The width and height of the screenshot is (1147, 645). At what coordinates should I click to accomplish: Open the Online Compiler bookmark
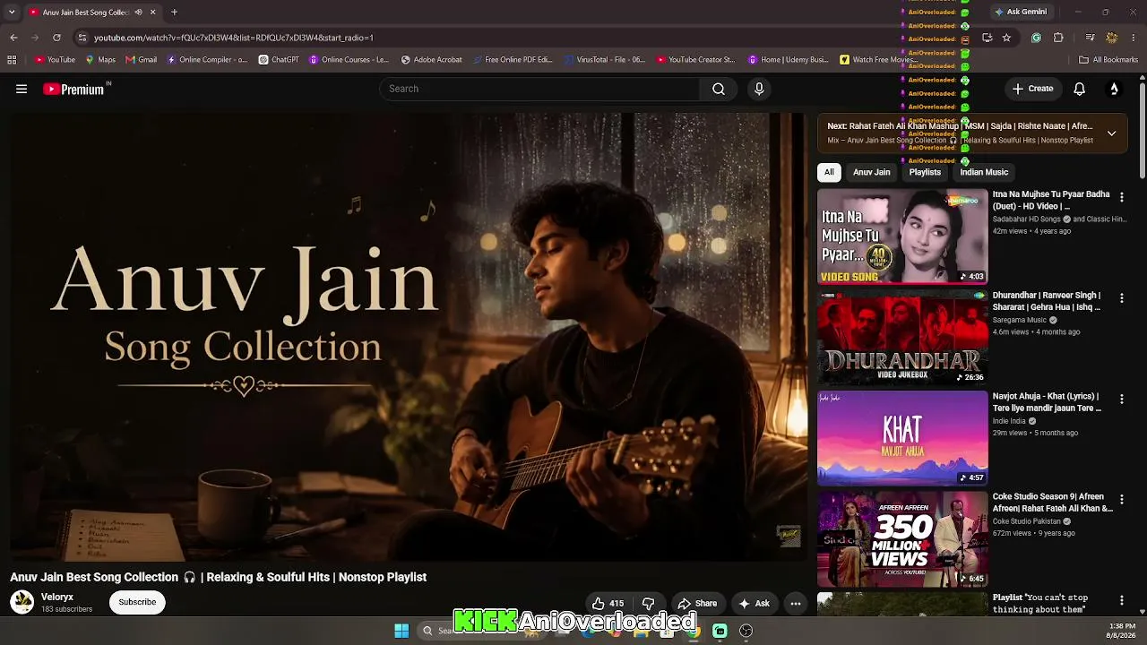click(207, 60)
